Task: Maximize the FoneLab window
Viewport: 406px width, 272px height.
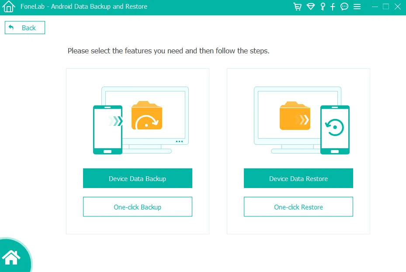Action: pos(386,7)
